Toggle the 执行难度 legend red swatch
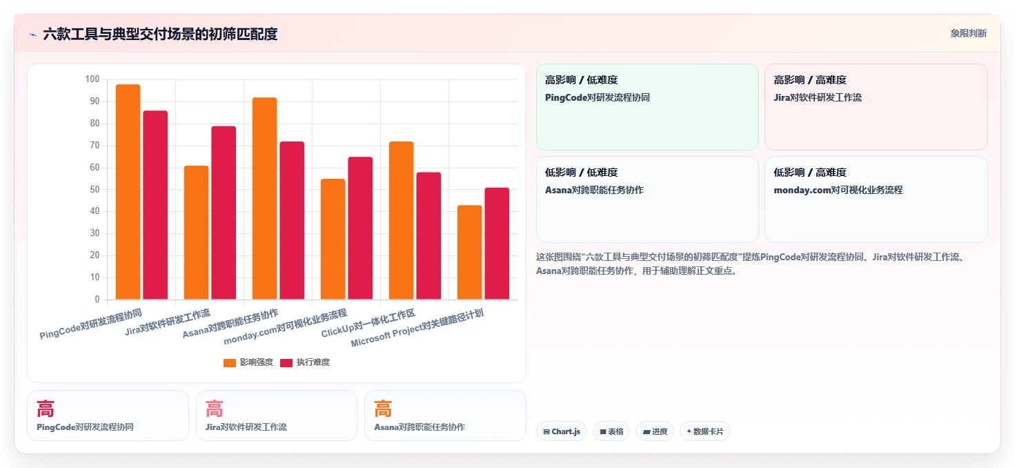This screenshot has height=468, width=1015. [286, 363]
